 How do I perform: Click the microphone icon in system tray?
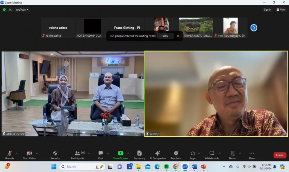point(238,166)
